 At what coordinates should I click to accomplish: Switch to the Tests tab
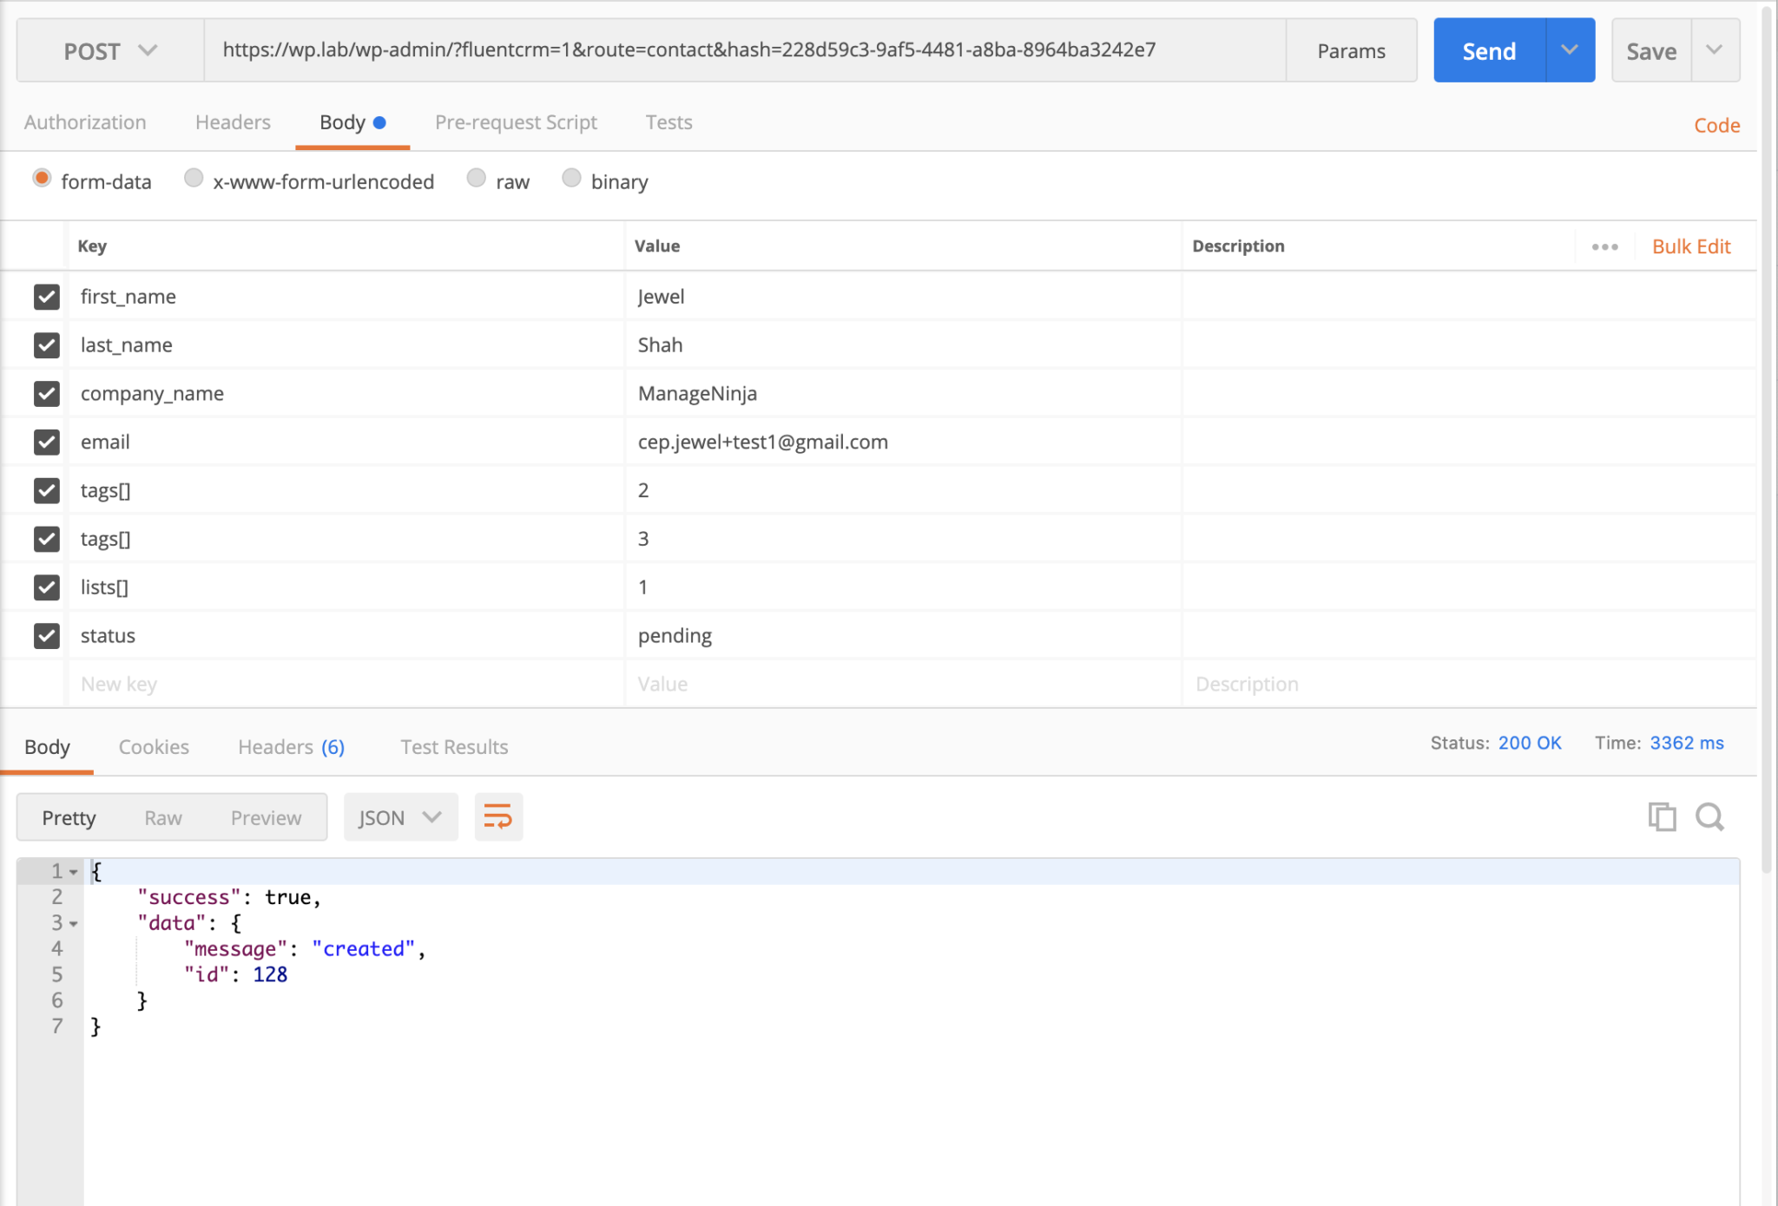(x=668, y=122)
